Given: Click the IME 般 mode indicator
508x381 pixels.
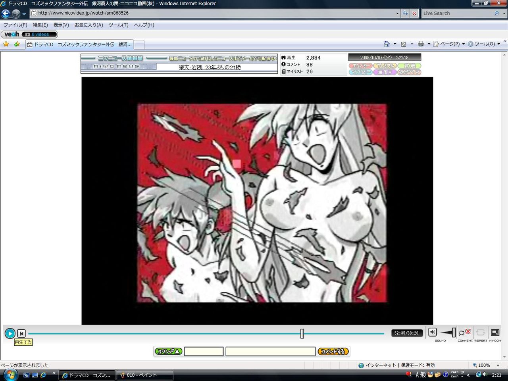Looking at the screenshot, I should tap(423, 375).
